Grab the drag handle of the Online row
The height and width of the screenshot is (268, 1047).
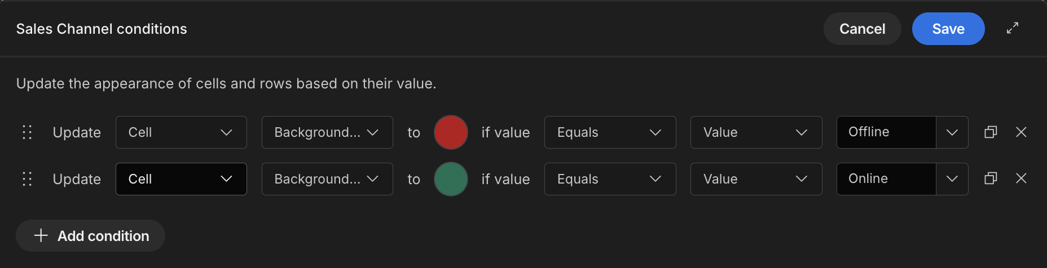pos(27,179)
